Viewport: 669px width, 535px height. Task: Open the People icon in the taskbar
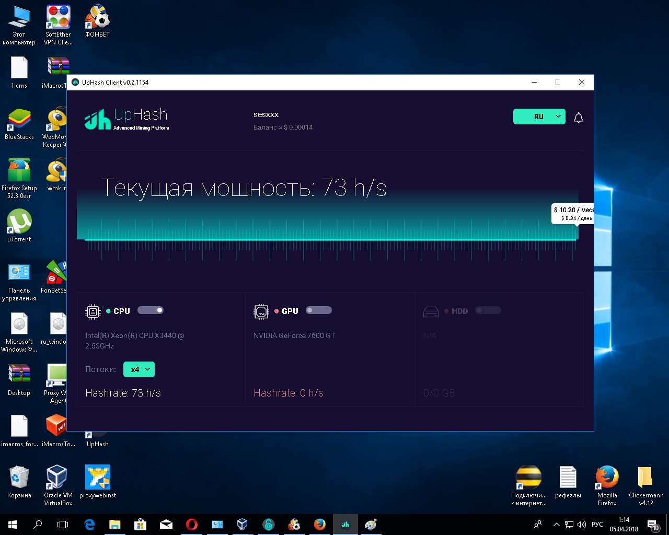(x=538, y=525)
